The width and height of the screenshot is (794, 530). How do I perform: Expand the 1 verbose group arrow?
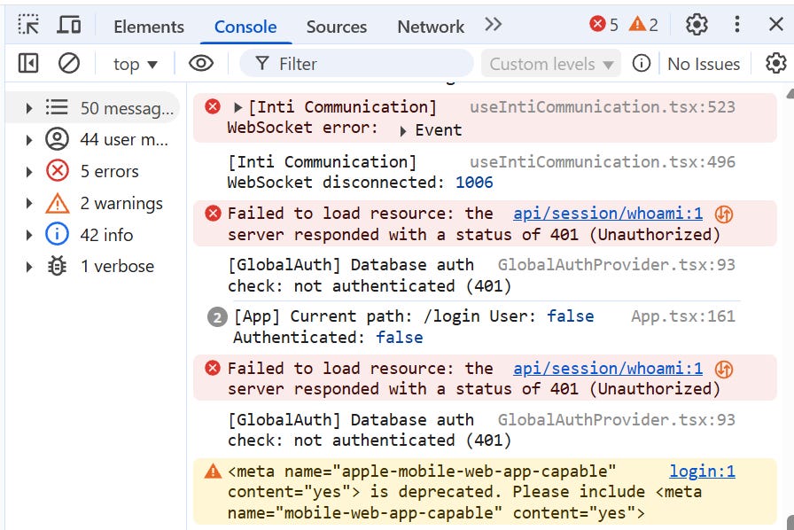(29, 267)
